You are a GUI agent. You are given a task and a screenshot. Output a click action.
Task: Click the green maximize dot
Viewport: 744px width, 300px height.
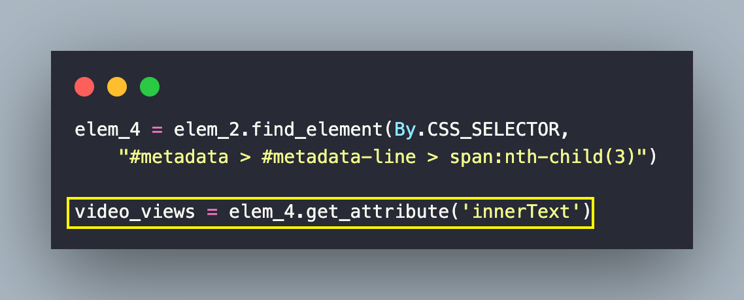click(x=150, y=87)
